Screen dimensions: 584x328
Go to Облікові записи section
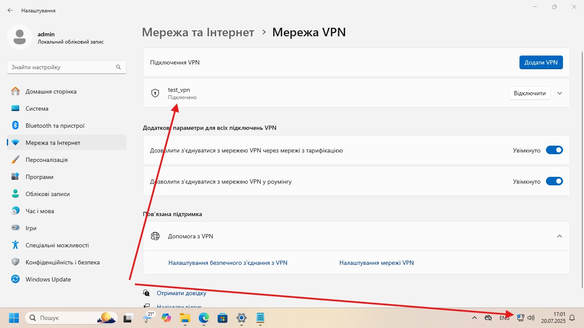click(47, 194)
